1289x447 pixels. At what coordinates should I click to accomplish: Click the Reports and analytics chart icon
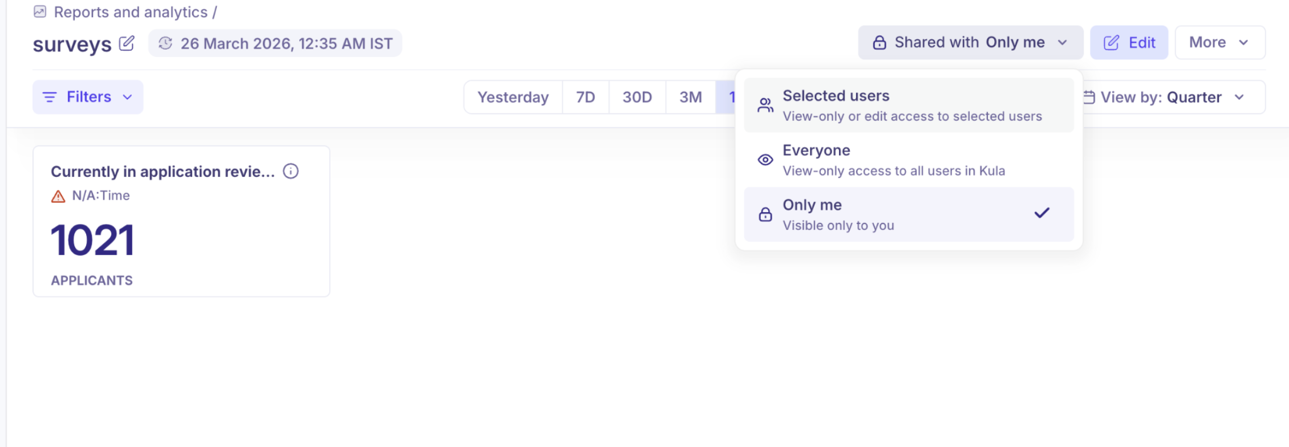pyautogui.click(x=40, y=11)
